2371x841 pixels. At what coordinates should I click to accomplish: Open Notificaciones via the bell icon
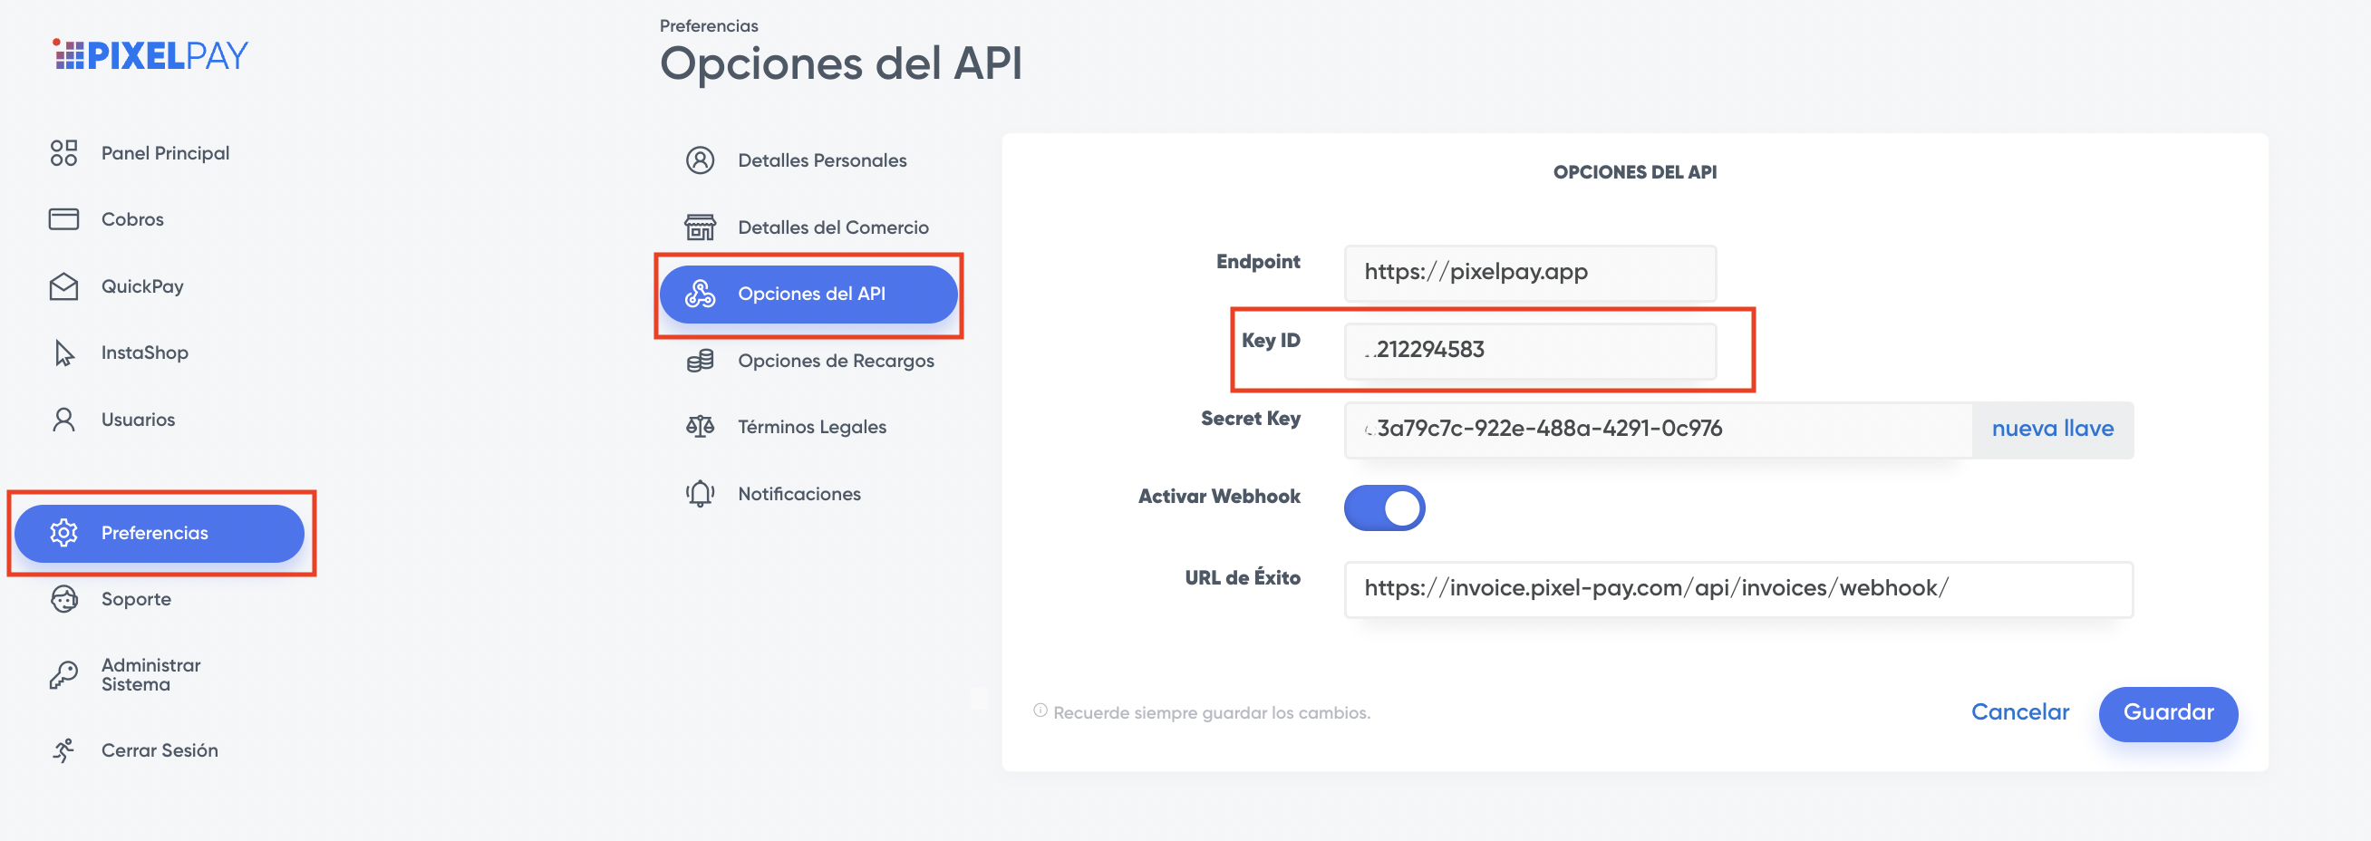(x=701, y=493)
